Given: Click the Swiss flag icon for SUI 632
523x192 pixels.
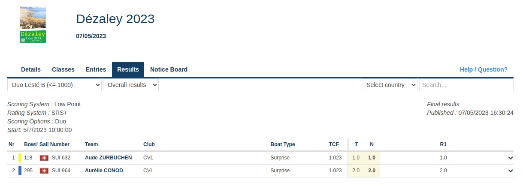Looking at the screenshot, I should pyautogui.click(x=44, y=158).
